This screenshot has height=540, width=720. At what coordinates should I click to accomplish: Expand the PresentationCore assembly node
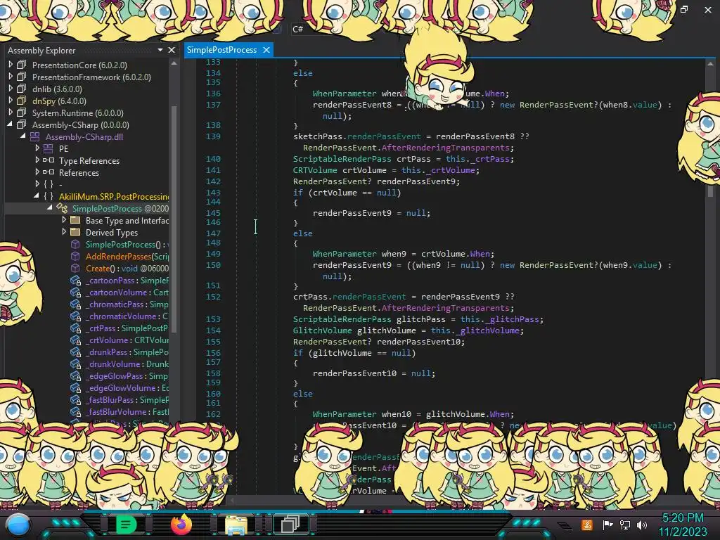coord(11,65)
